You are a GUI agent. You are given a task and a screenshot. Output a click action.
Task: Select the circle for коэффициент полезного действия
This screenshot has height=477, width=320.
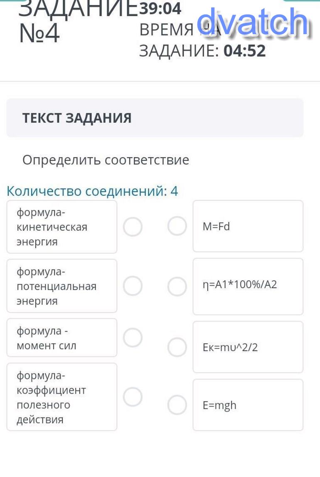[133, 397]
